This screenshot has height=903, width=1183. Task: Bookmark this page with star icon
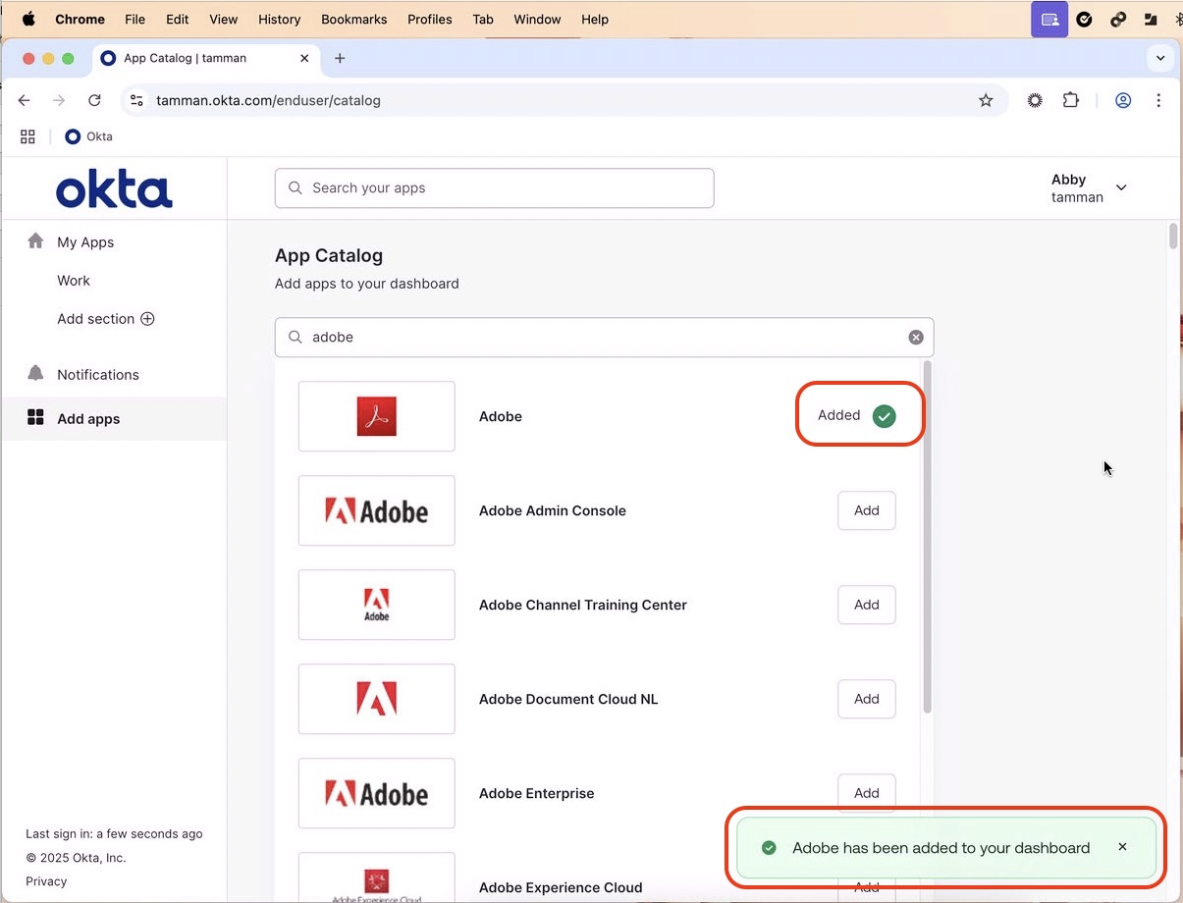point(986,100)
